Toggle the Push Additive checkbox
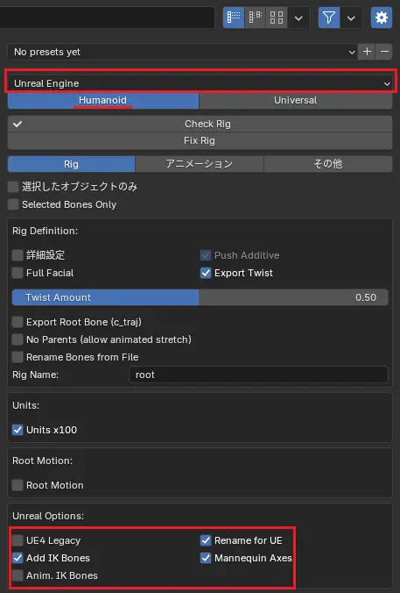The height and width of the screenshot is (593, 400). [206, 255]
